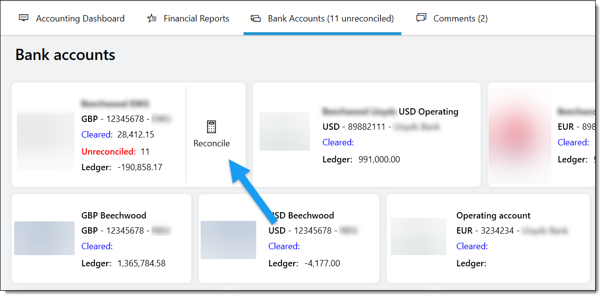
Task: Click the USD Operating account logo image
Action: coord(284,132)
